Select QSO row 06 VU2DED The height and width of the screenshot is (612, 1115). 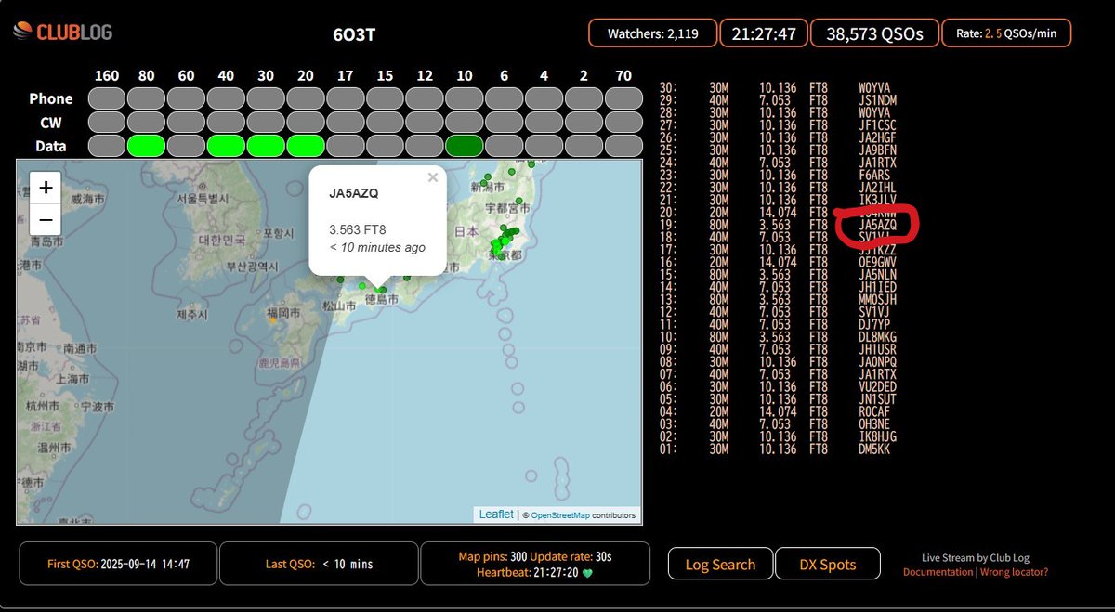coord(779,387)
